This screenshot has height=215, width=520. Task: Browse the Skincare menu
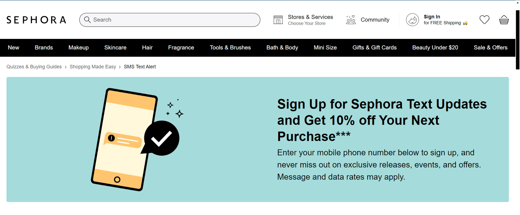tap(115, 47)
